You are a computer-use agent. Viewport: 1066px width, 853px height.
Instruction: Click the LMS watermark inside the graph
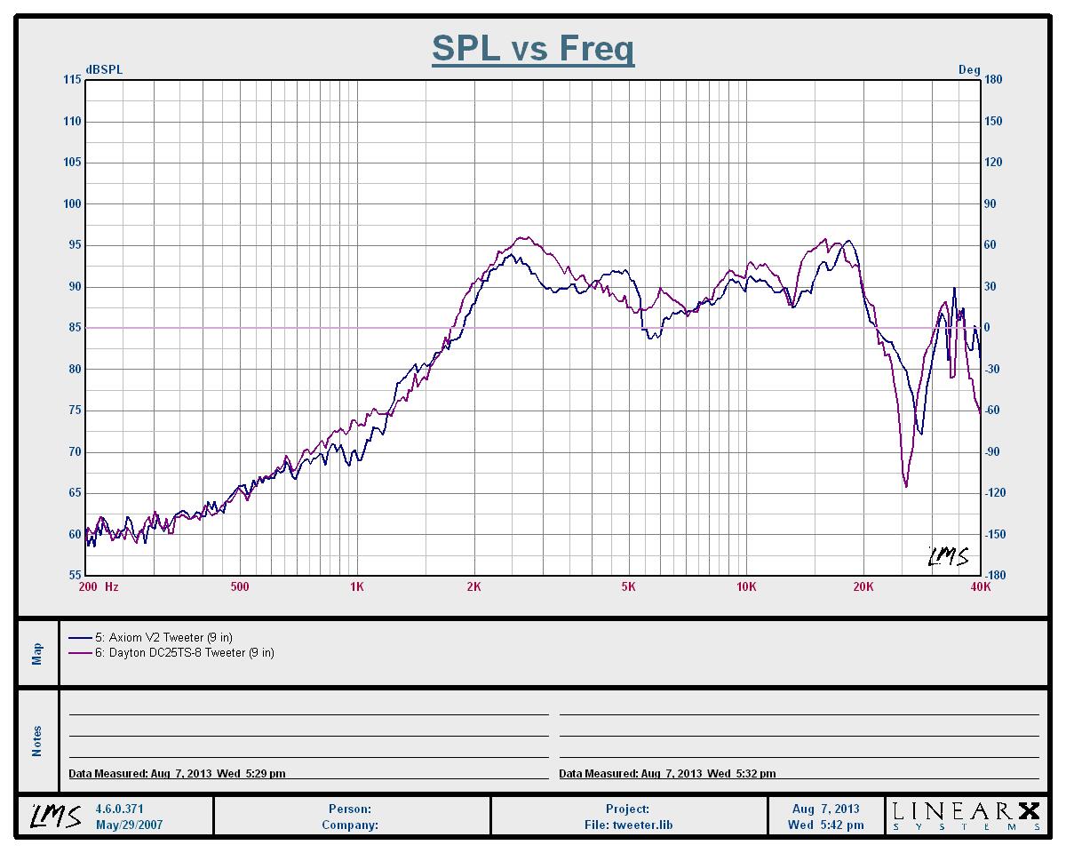point(948,557)
